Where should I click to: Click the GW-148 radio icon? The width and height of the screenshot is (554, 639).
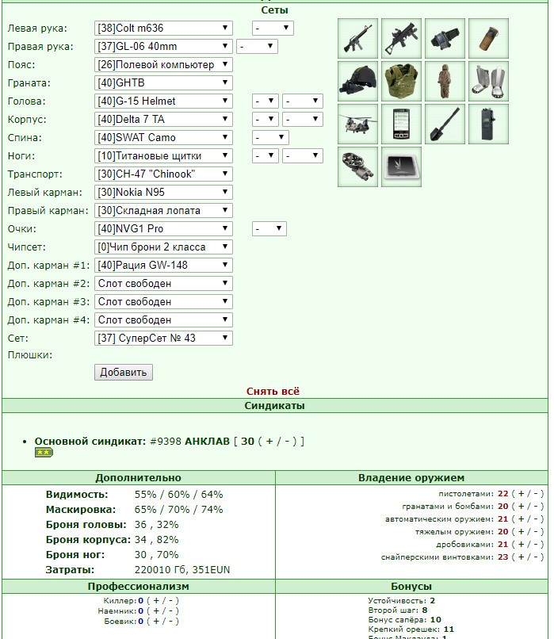coord(488,124)
